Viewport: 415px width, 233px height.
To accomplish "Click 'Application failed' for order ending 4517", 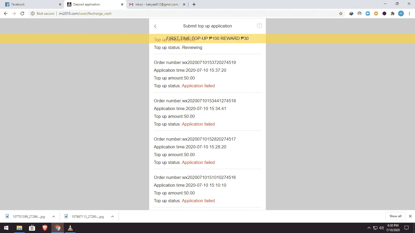I will [x=198, y=162].
